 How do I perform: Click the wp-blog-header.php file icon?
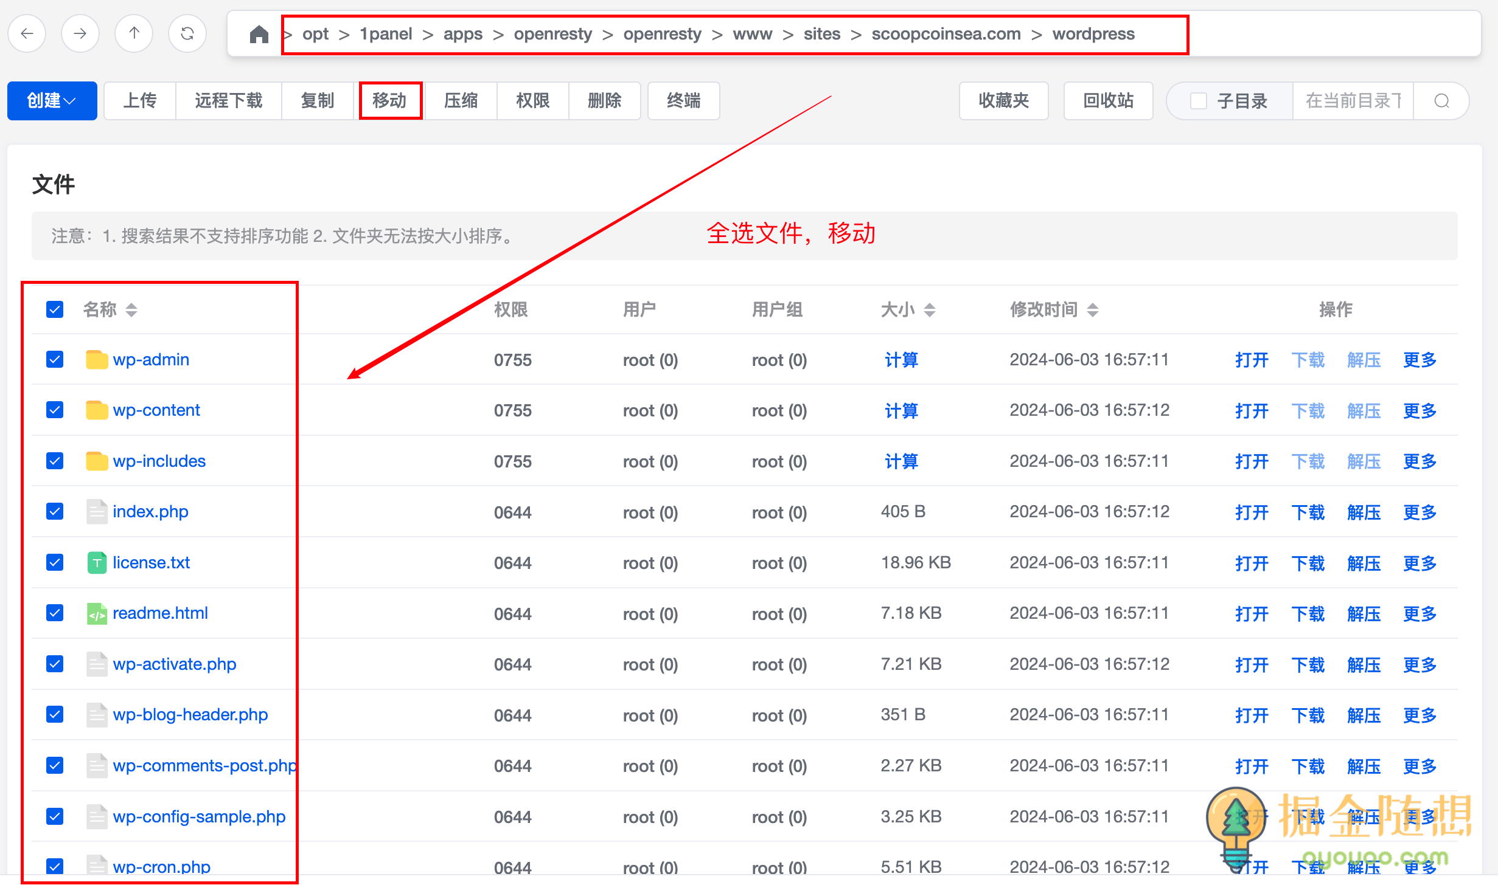[x=97, y=715]
